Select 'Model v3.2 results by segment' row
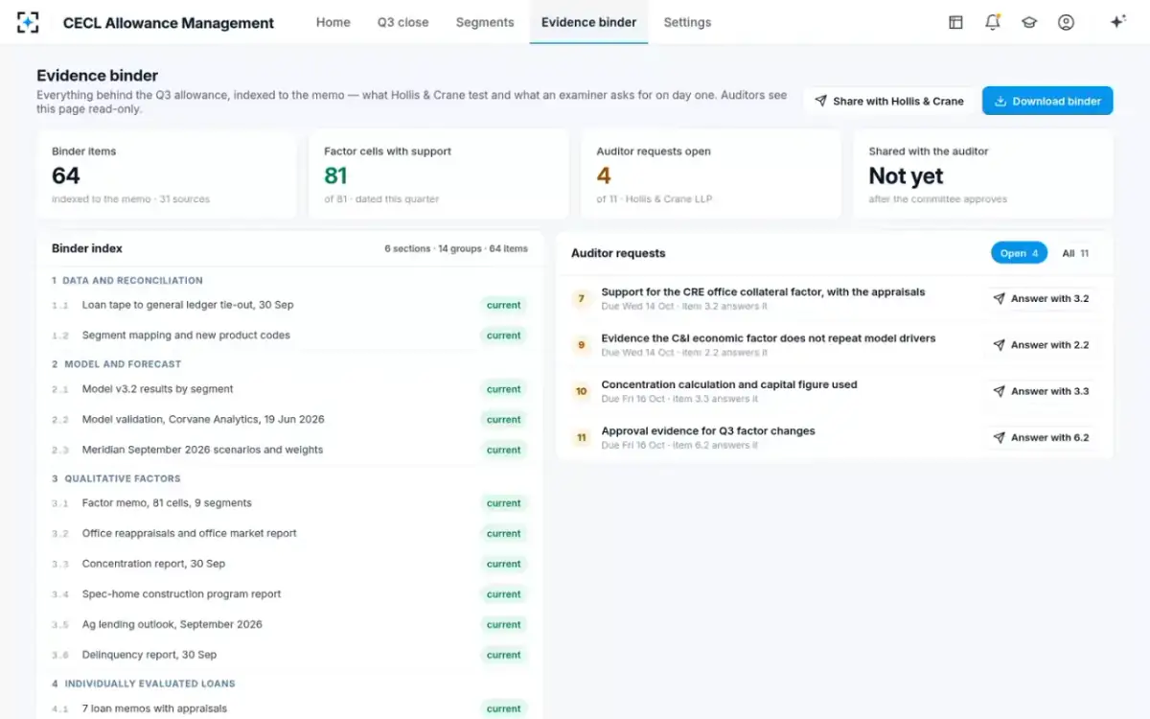The width and height of the screenshot is (1150, 719). tap(289, 389)
